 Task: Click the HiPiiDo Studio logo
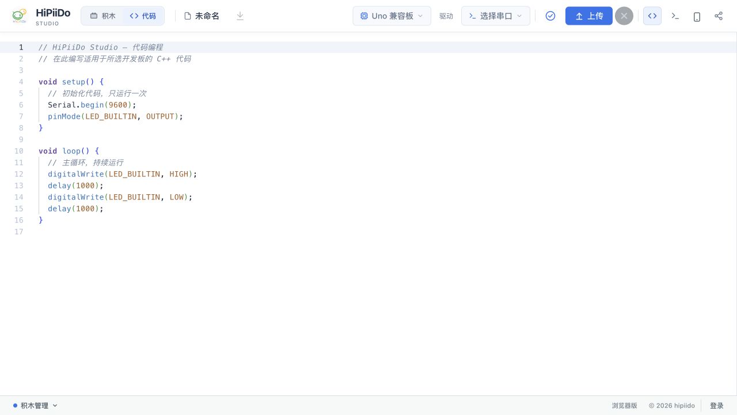pos(41,16)
